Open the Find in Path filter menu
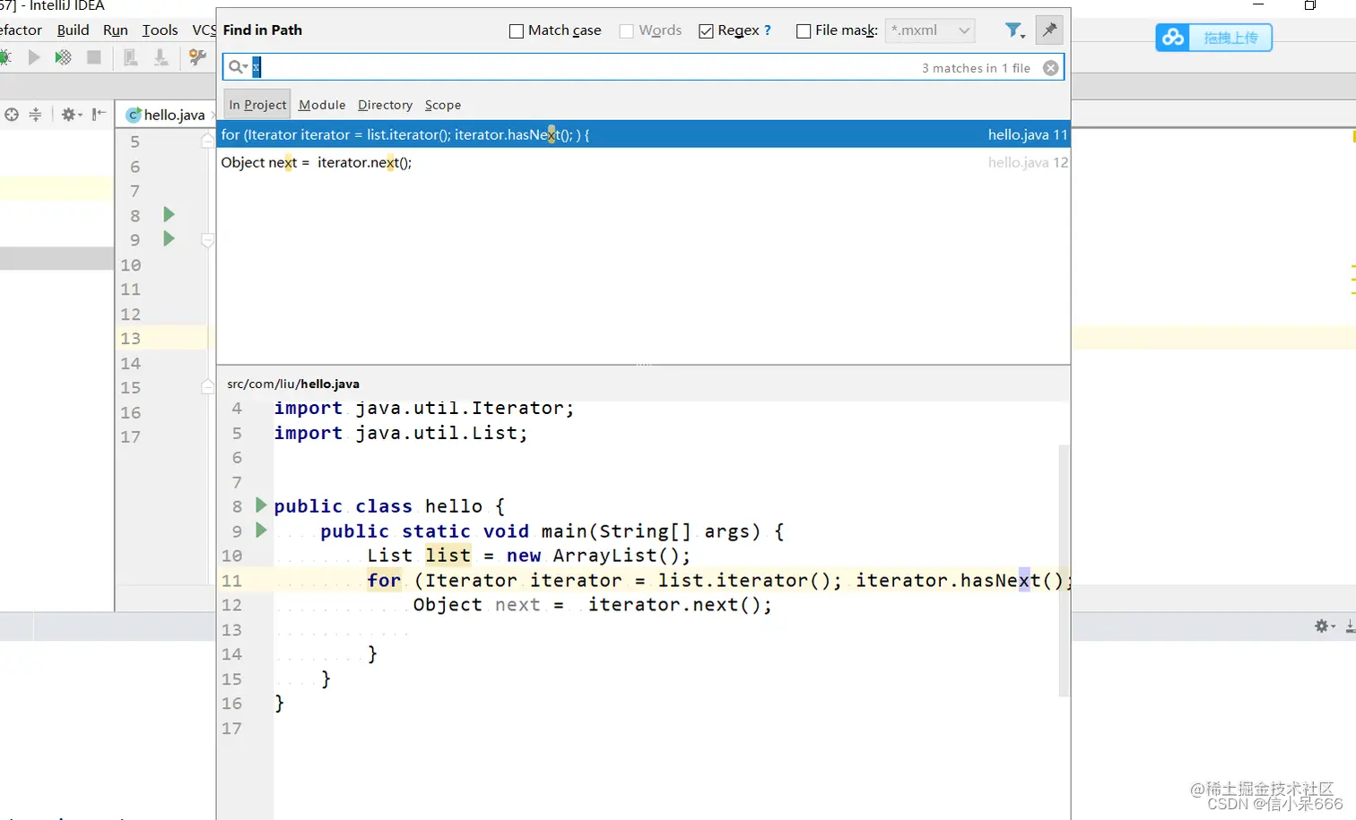Screen dimensions: 1356x820 click(1014, 30)
